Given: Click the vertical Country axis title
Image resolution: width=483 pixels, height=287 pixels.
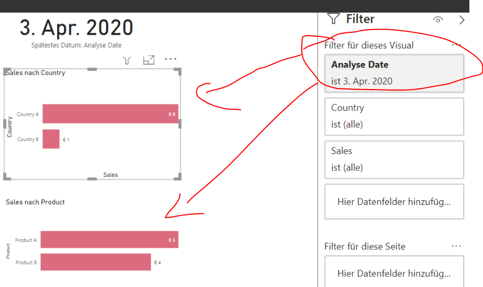Looking at the screenshot, I should (x=10, y=126).
